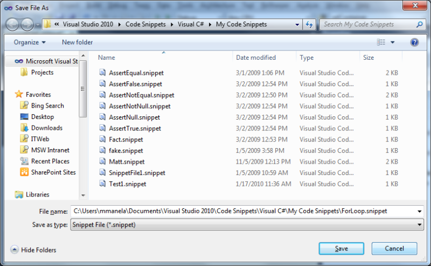Select AssertNull.snippet file
The width and height of the screenshot is (431, 266).
pos(134,117)
